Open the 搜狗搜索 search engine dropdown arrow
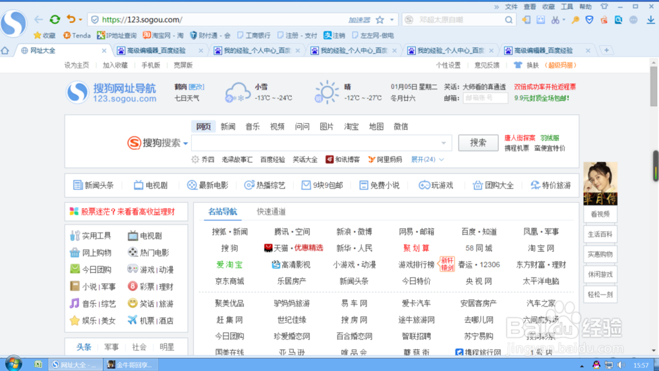This screenshot has width=659, height=371. point(185,143)
